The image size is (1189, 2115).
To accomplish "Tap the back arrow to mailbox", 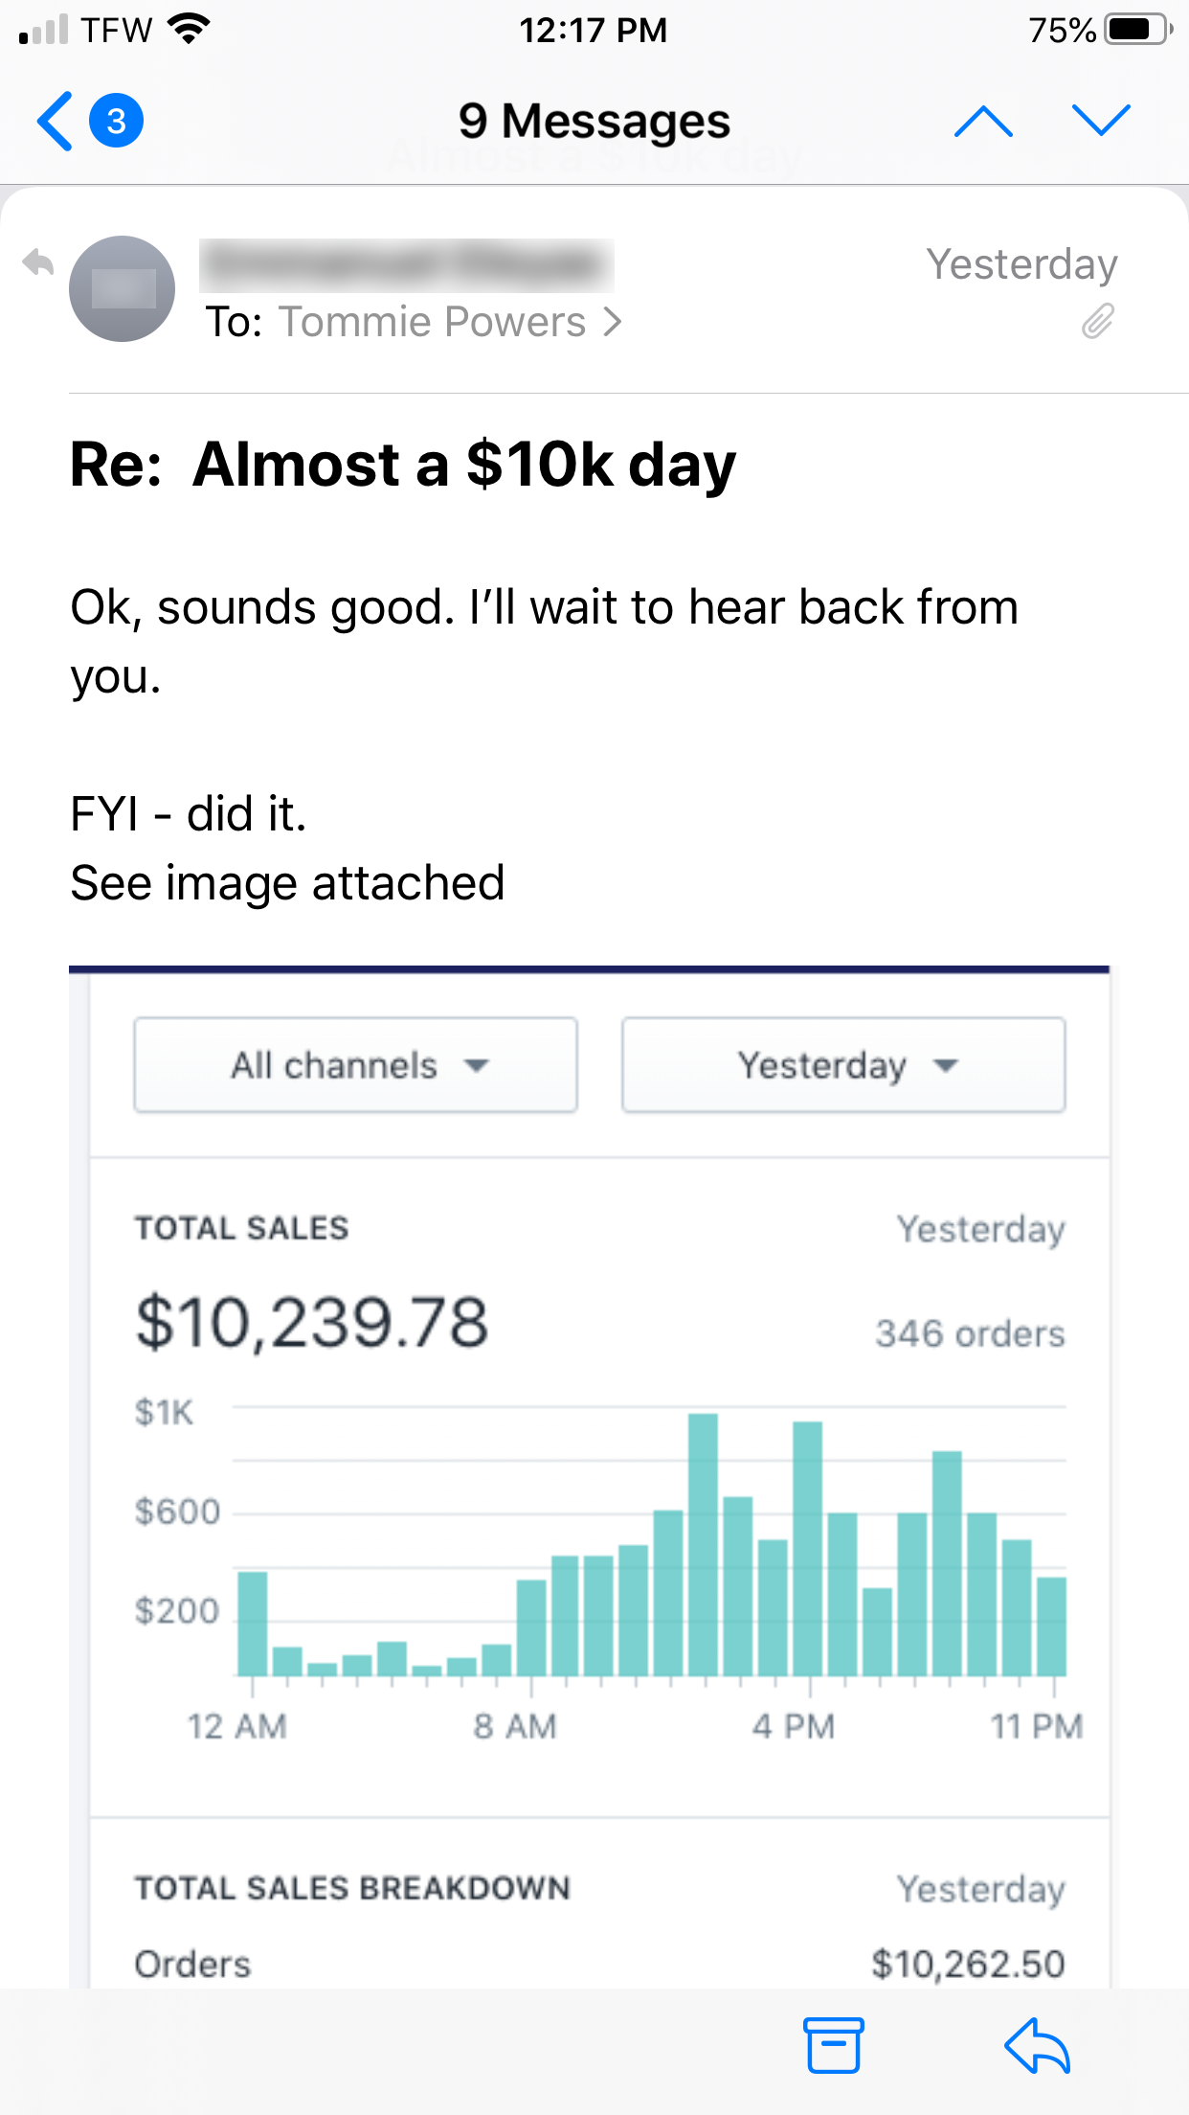I will point(56,122).
